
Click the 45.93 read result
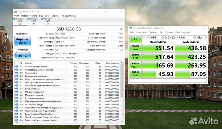point(158,74)
